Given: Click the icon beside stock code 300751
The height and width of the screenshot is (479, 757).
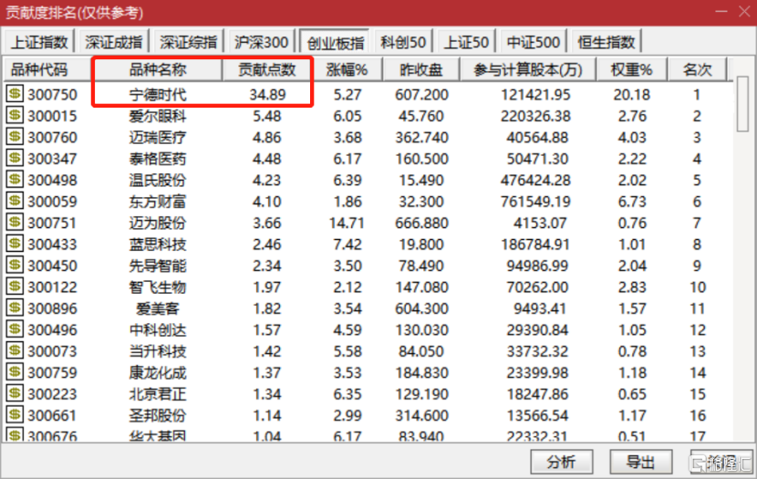Looking at the screenshot, I should [x=15, y=222].
